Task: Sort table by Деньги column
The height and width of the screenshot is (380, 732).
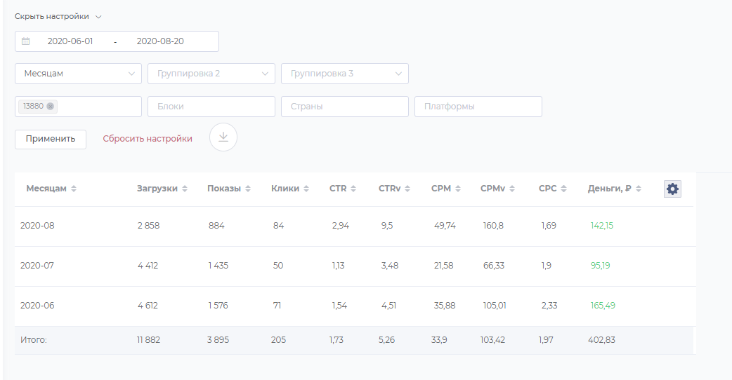Action: [638, 189]
